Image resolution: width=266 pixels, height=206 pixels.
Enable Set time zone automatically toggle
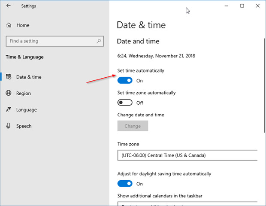pyautogui.click(x=125, y=103)
